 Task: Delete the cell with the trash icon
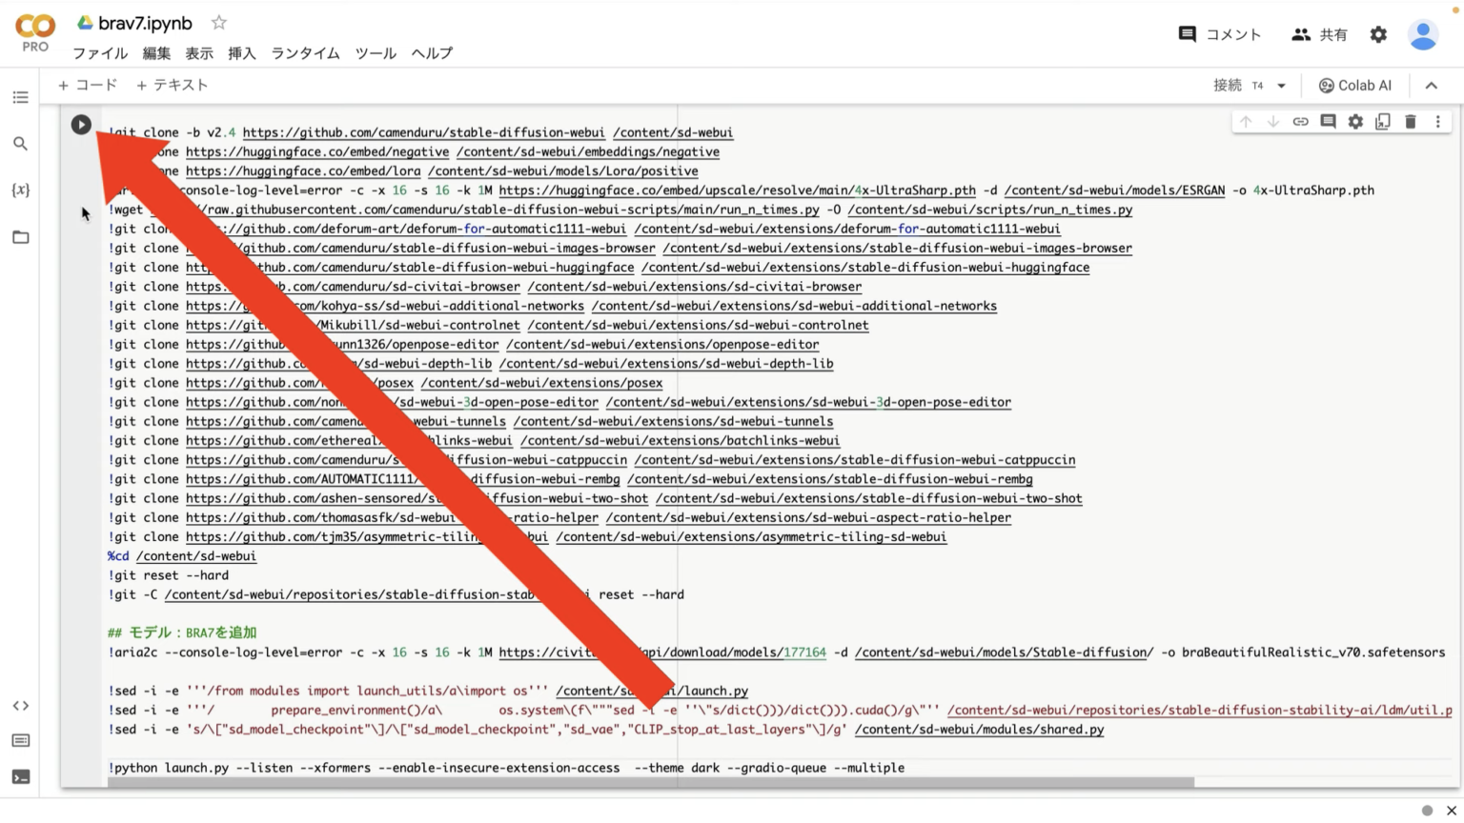pyautogui.click(x=1411, y=121)
